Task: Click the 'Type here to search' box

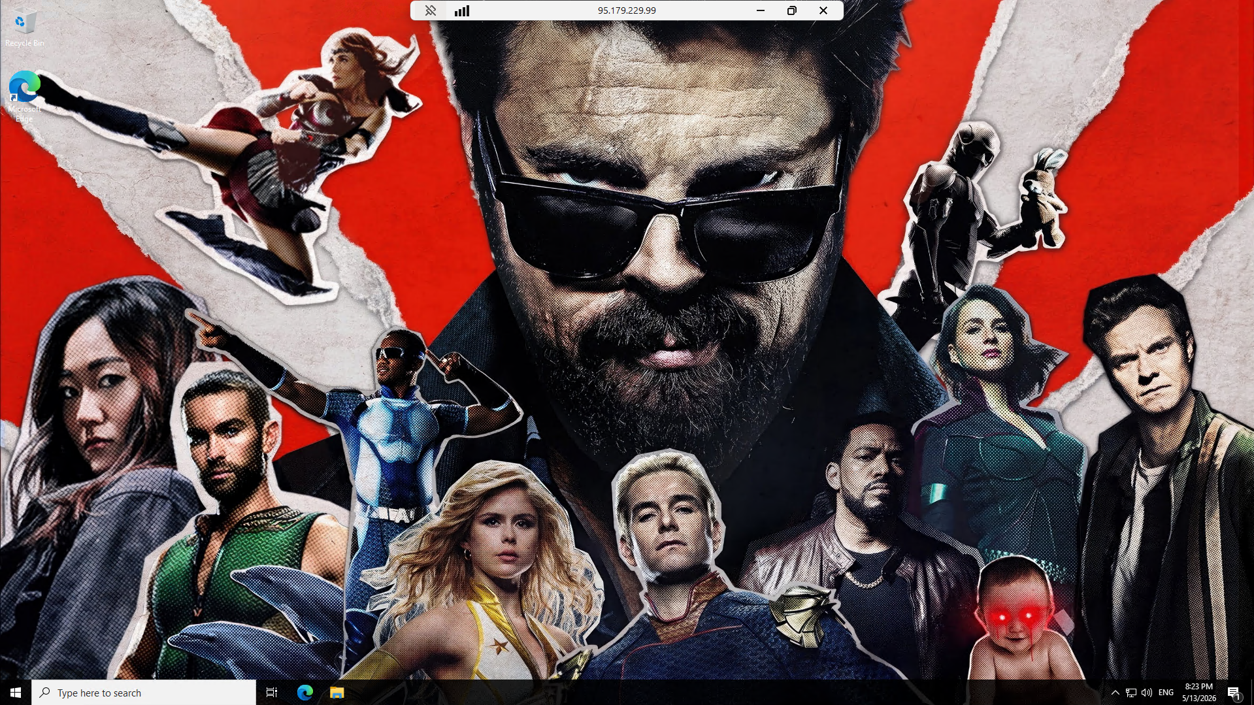Action: (x=144, y=693)
